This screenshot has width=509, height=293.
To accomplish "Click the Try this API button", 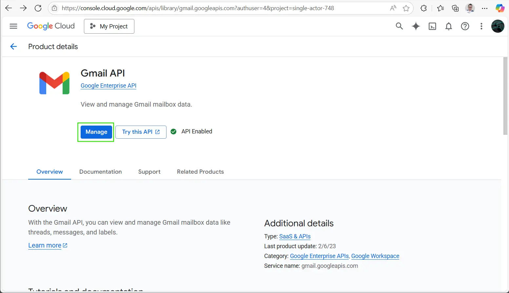I will coord(141,132).
